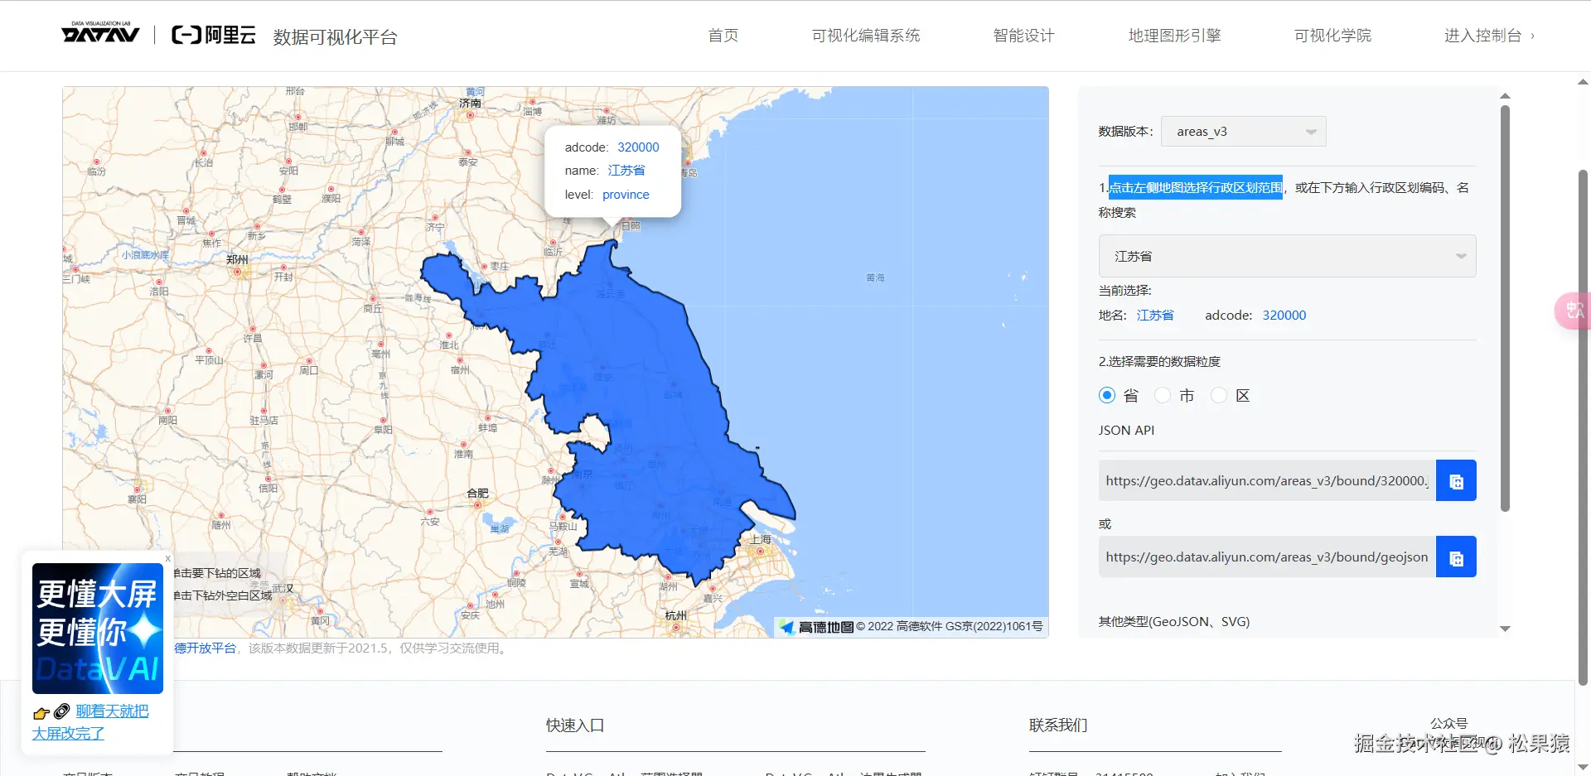Open the 数据版本 areas_v3 dropdown
Image resolution: width=1591 pixels, height=776 pixels.
click(x=1244, y=132)
